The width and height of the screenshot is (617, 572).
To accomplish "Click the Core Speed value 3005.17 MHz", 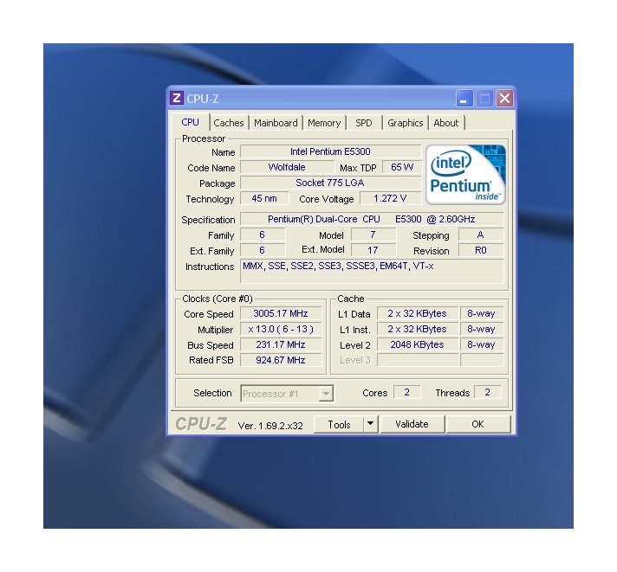I will pos(281,313).
